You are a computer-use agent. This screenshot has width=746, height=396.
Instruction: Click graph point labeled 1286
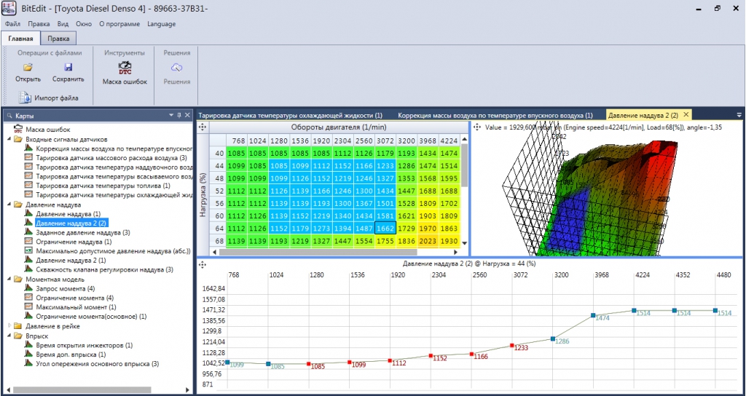tap(552, 338)
